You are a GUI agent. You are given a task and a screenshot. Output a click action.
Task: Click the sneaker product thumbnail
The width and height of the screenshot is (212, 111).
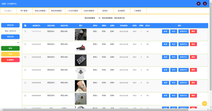tap(81, 47)
